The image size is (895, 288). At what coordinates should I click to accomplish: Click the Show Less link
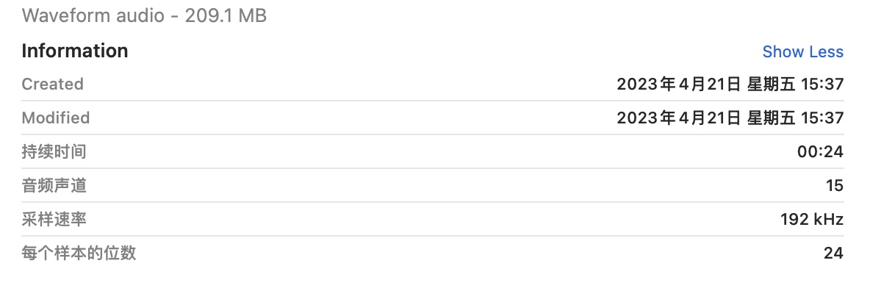click(x=802, y=51)
